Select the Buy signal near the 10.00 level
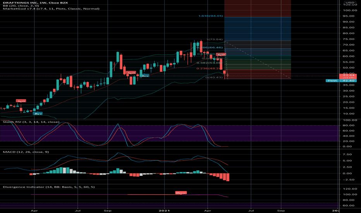Viewport: 361px width, 213px height. 38,114
